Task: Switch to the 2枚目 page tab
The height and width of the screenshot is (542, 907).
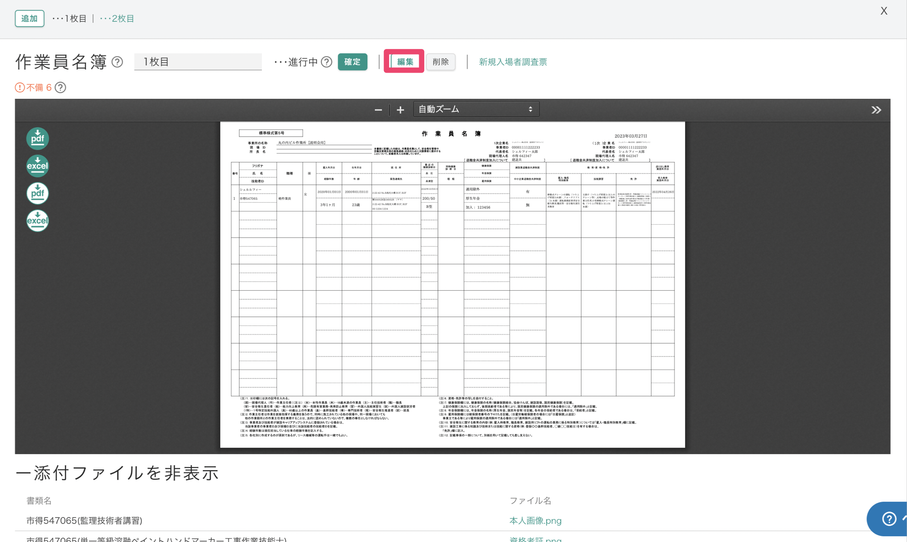Action: pyautogui.click(x=117, y=18)
